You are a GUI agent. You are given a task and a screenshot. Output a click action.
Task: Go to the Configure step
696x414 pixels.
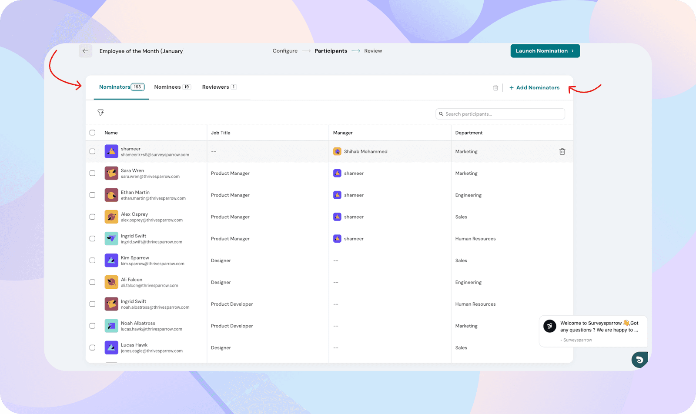(285, 51)
